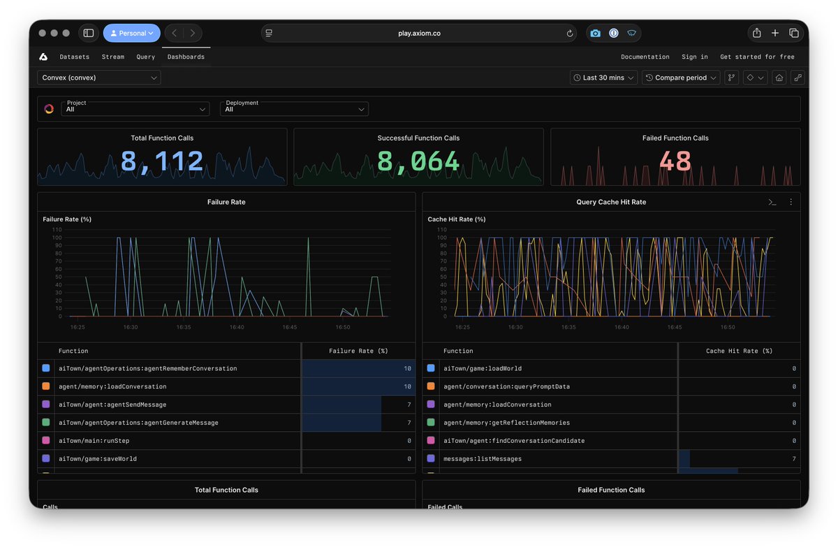
Task: Click pink swatch for aiTown/main:runStep
Action: (x=46, y=441)
